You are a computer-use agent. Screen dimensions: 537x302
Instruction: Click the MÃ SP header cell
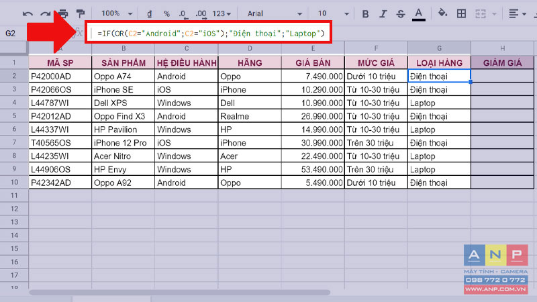(x=60, y=63)
